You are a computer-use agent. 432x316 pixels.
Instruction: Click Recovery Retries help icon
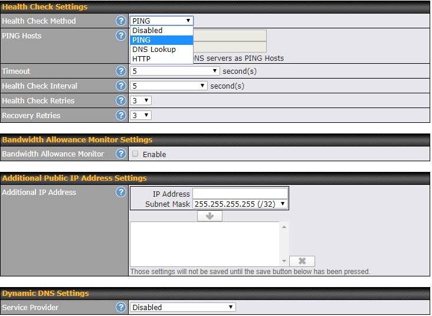[x=121, y=115]
